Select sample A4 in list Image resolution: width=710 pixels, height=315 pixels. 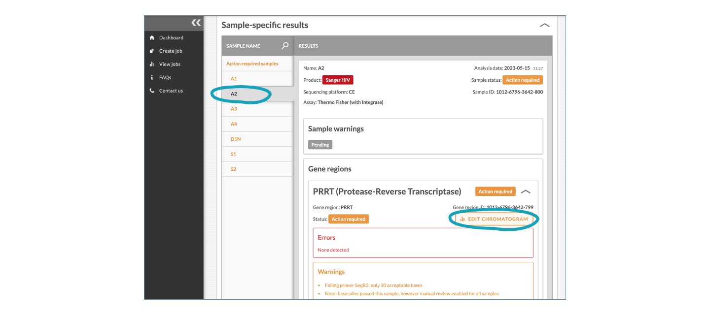tap(257, 124)
